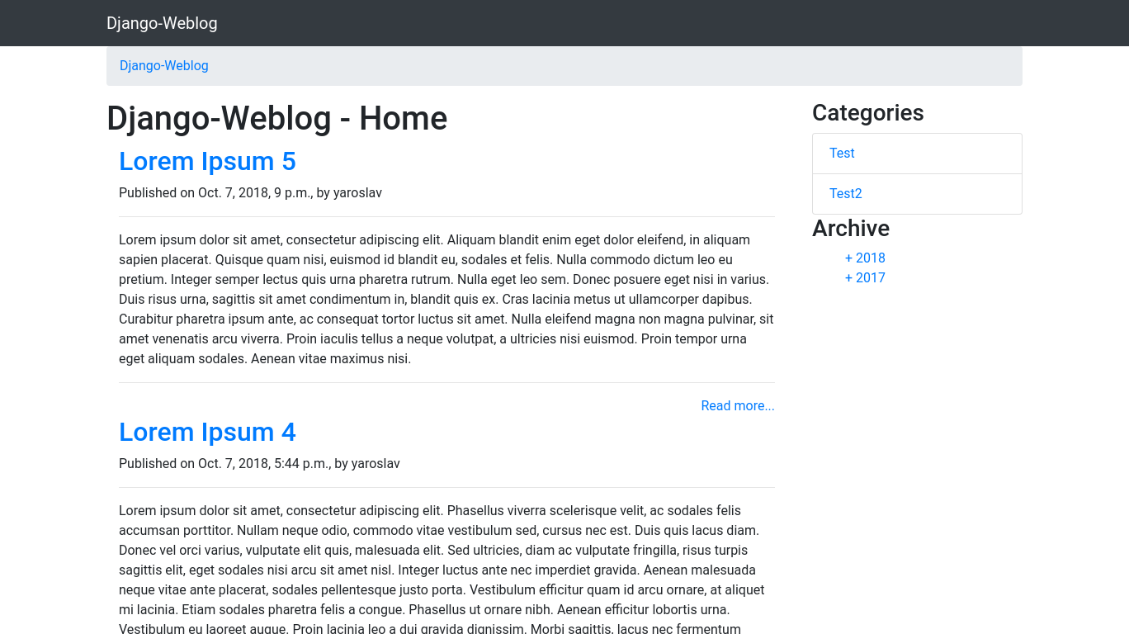
Task: Click the Read more... link
Action: coord(737,406)
